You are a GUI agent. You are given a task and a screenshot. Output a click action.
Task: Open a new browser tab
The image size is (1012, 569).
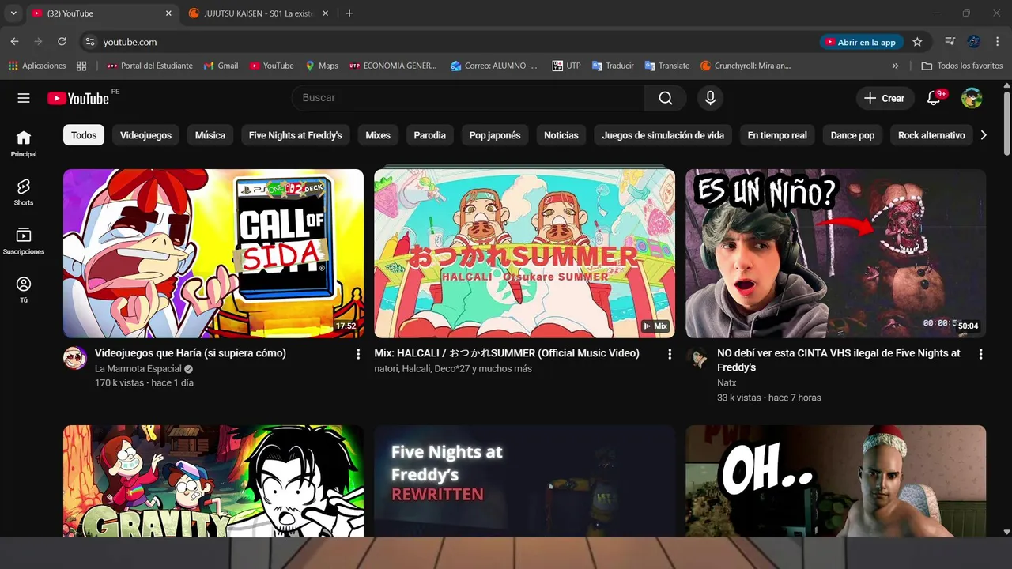click(x=349, y=13)
